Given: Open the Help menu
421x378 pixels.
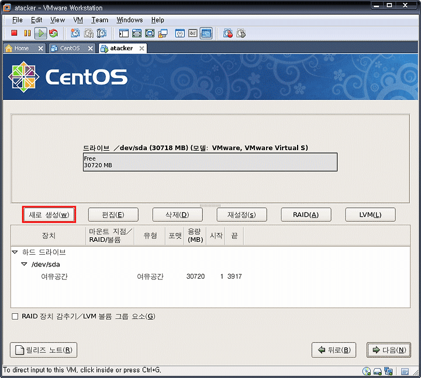Looking at the screenshot, I should [158, 20].
